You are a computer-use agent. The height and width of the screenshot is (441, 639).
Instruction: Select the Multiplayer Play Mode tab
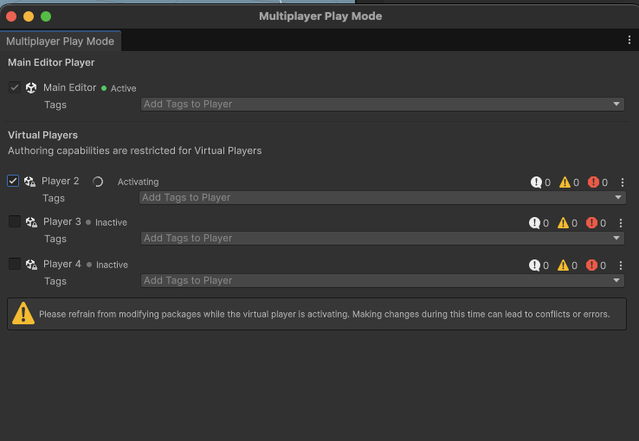[61, 42]
